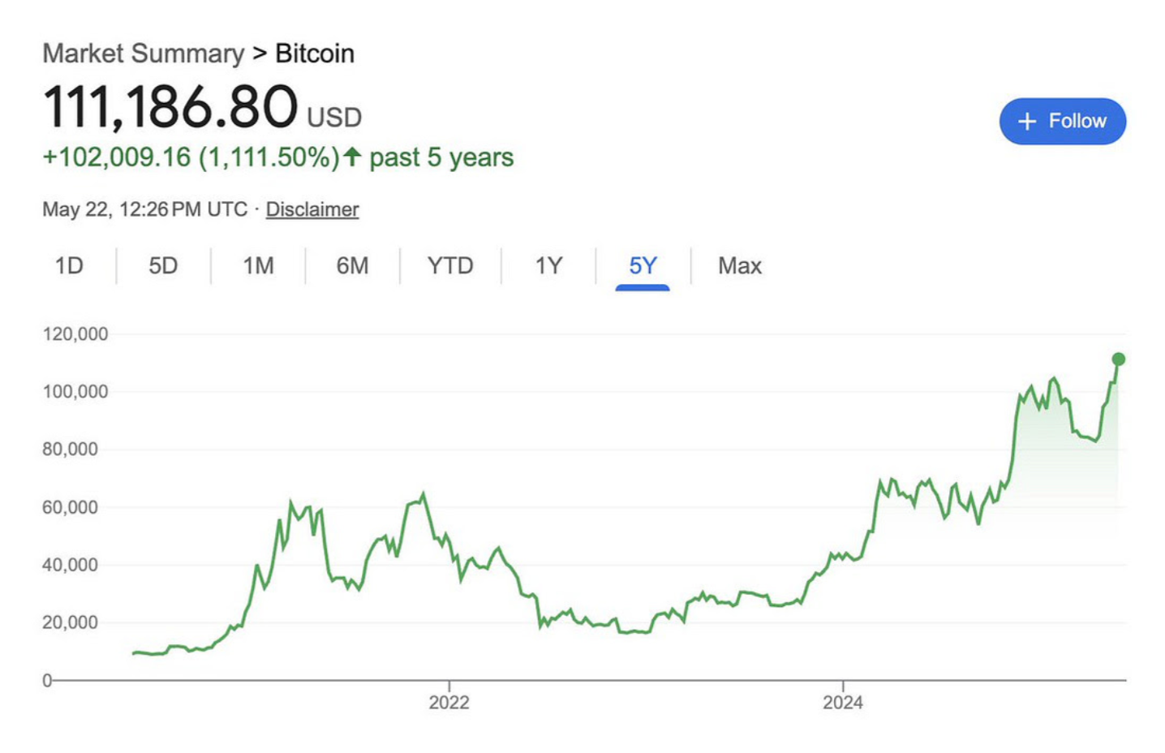Choose the YTD range tab
1165x753 pixels.
tap(449, 266)
